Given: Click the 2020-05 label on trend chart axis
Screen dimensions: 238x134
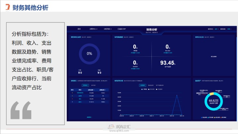Looking at the screenshot, I should [122, 116].
